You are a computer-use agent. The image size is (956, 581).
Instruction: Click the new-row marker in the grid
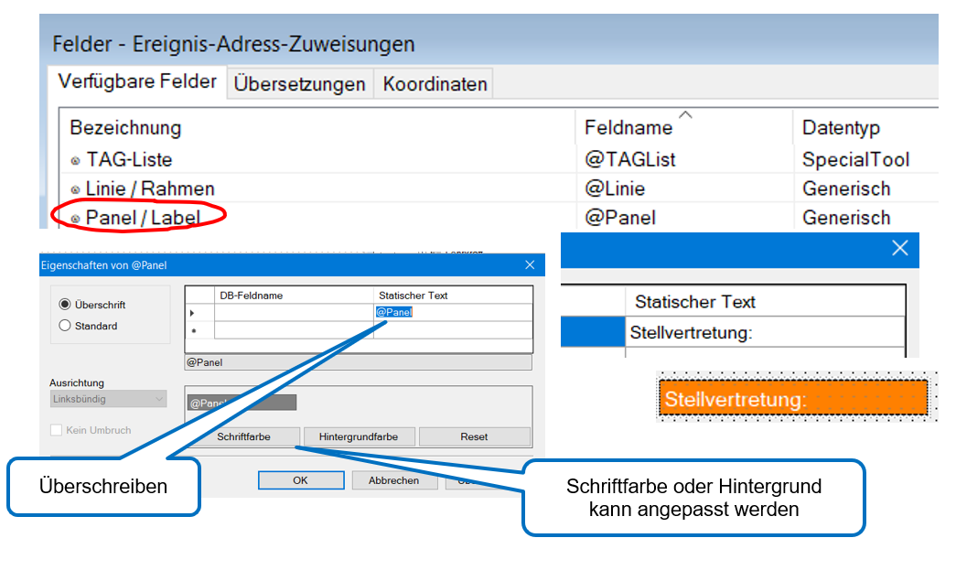[194, 330]
